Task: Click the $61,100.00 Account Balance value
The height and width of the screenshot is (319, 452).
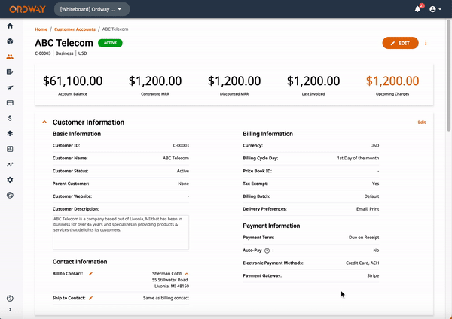Action: click(72, 81)
